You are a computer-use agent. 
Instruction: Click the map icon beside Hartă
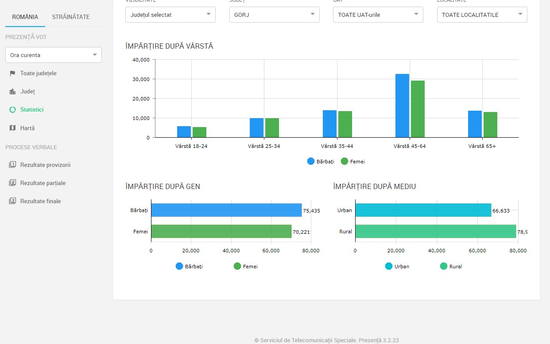coord(12,128)
